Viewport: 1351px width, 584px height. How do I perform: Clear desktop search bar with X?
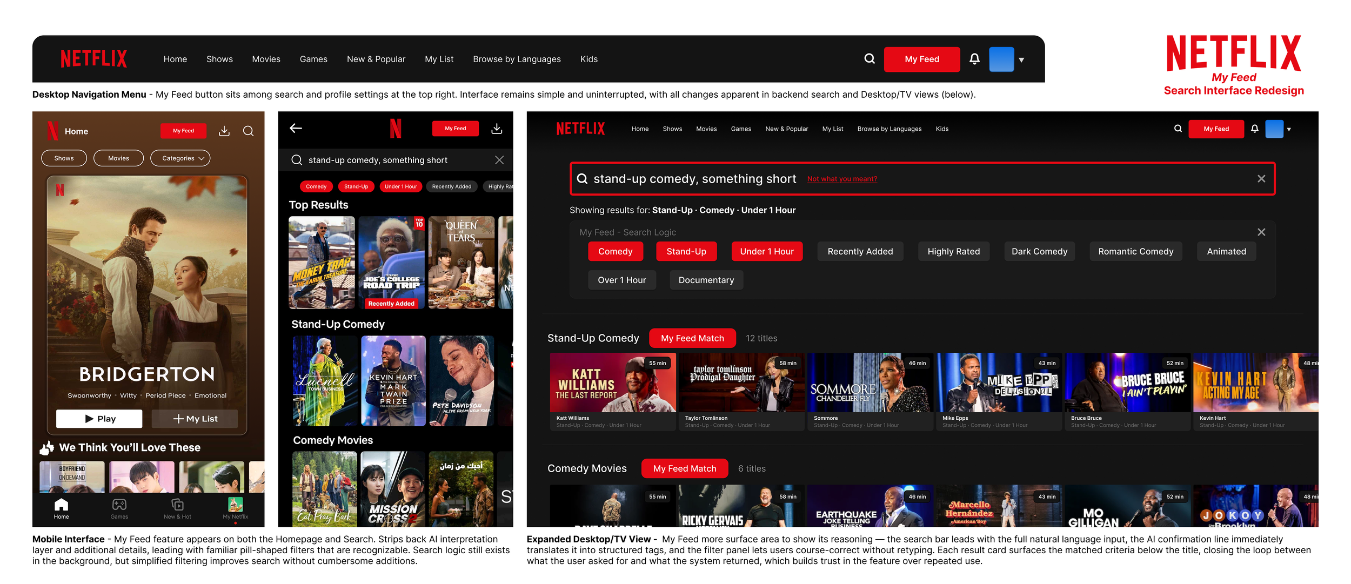(1261, 178)
